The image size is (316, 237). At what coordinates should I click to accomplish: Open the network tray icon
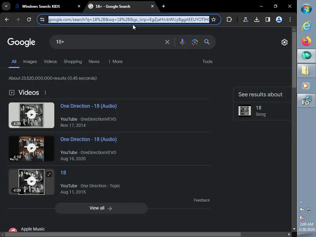309,210
